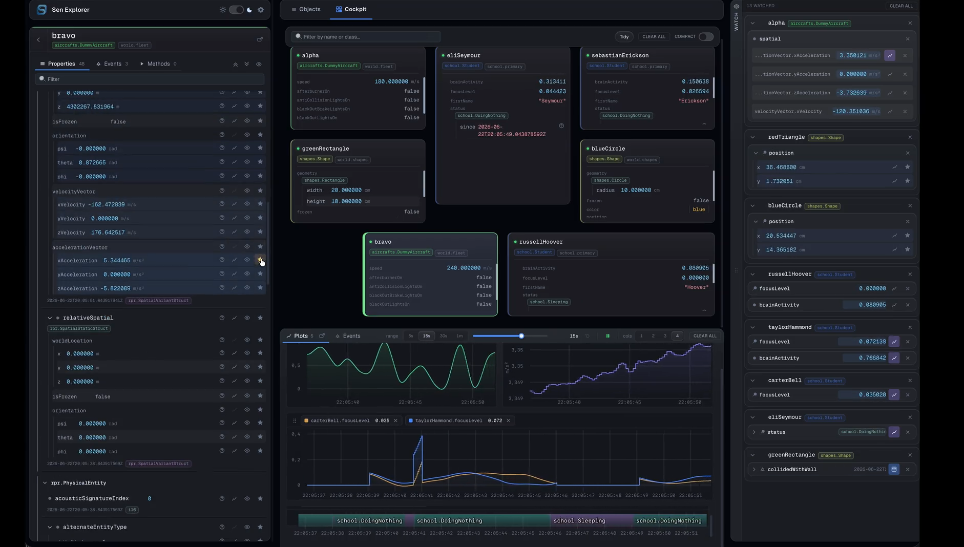Click the properties Filter field

pos(150,79)
